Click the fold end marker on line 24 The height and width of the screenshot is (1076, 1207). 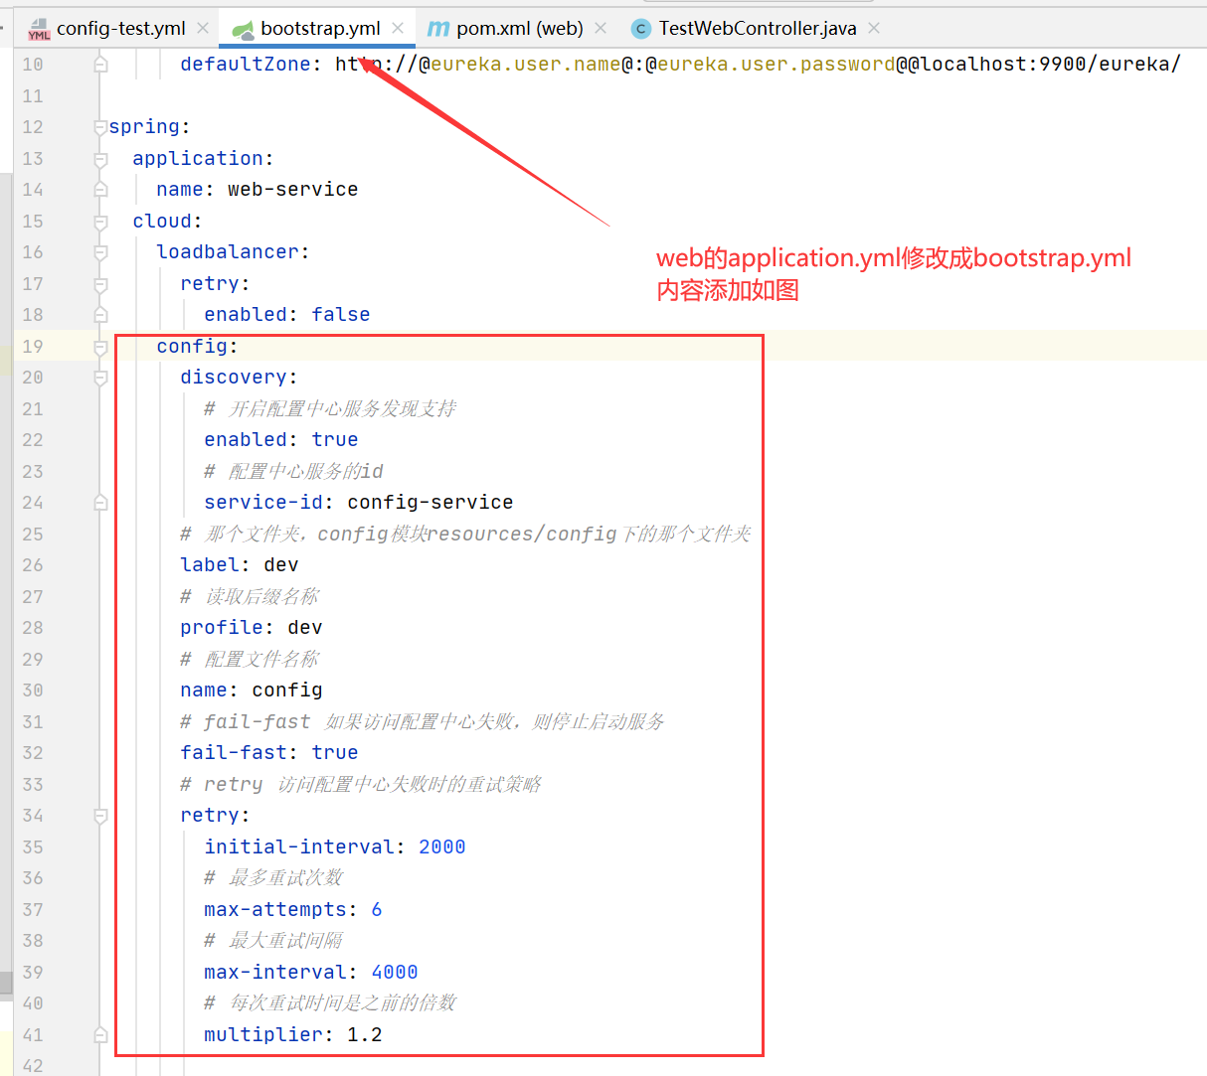(100, 503)
